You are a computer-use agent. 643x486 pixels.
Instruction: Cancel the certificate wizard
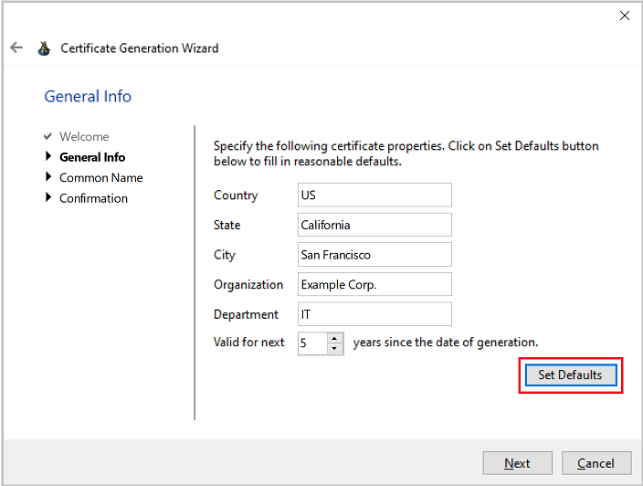(x=596, y=463)
